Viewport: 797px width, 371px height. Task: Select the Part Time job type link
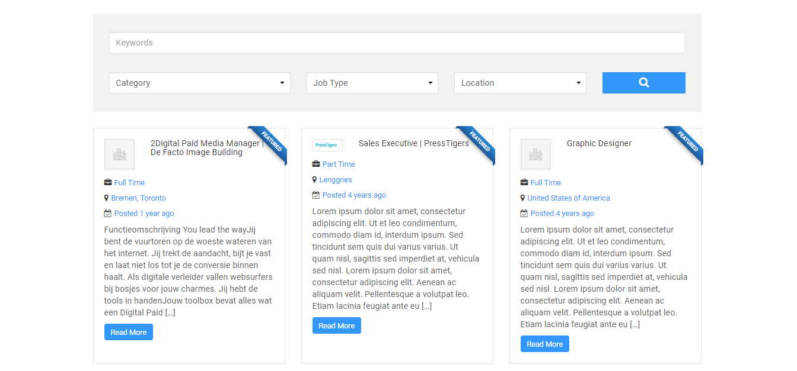click(x=339, y=164)
